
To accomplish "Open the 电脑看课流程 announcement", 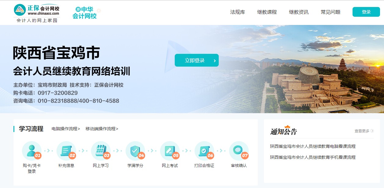I will tap(313, 146).
